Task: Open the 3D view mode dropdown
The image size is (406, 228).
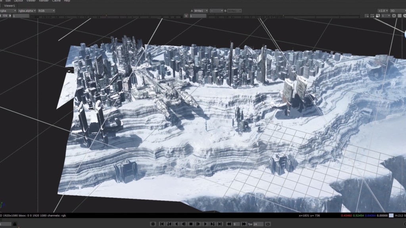Action: pyautogui.click(x=398, y=11)
